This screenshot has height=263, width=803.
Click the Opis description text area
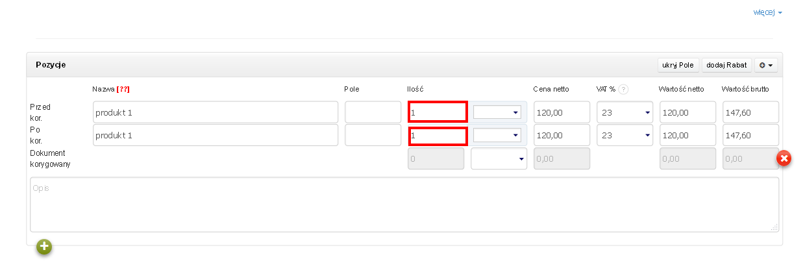404,205
